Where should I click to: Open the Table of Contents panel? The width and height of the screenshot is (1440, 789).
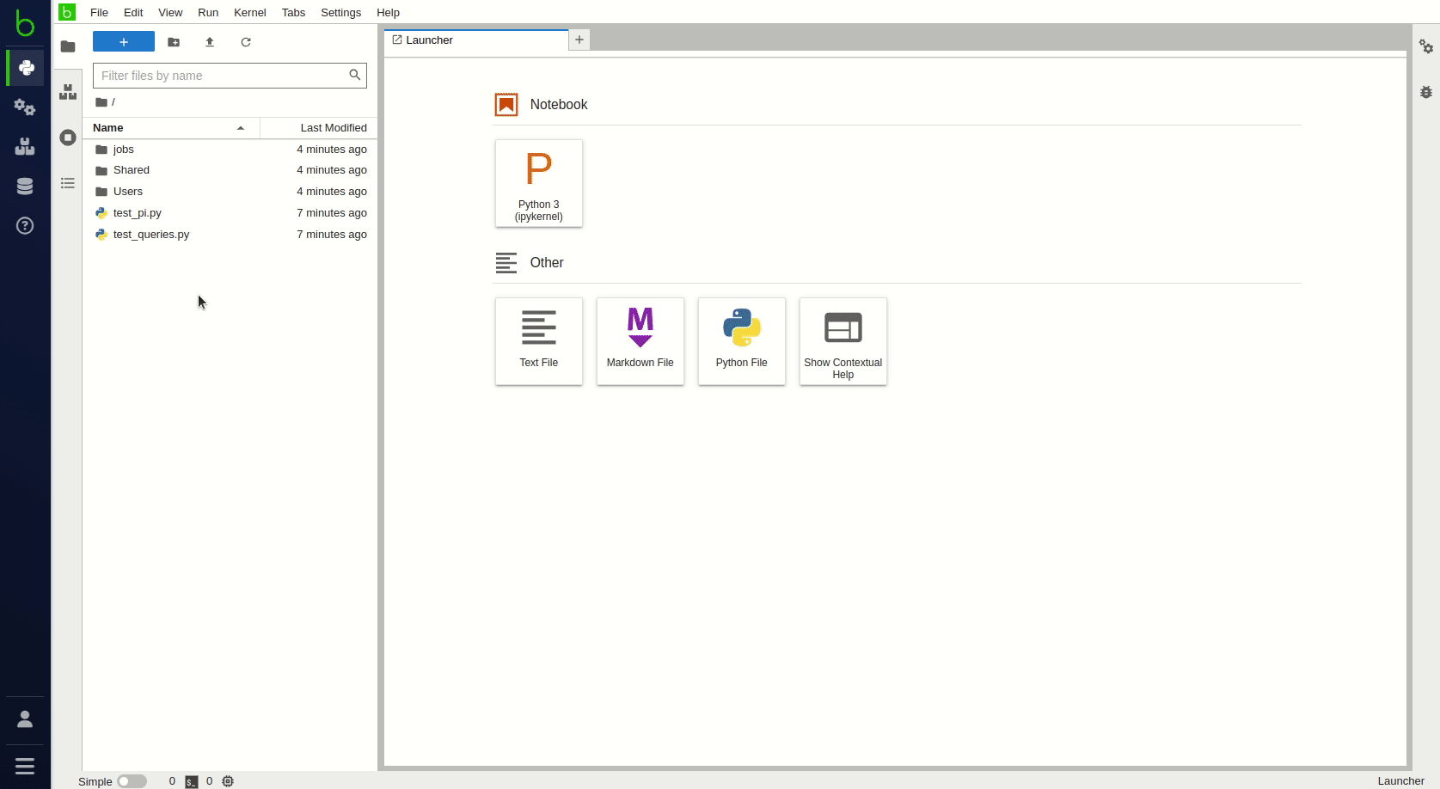pyautogui.click(x=68, y=183)
